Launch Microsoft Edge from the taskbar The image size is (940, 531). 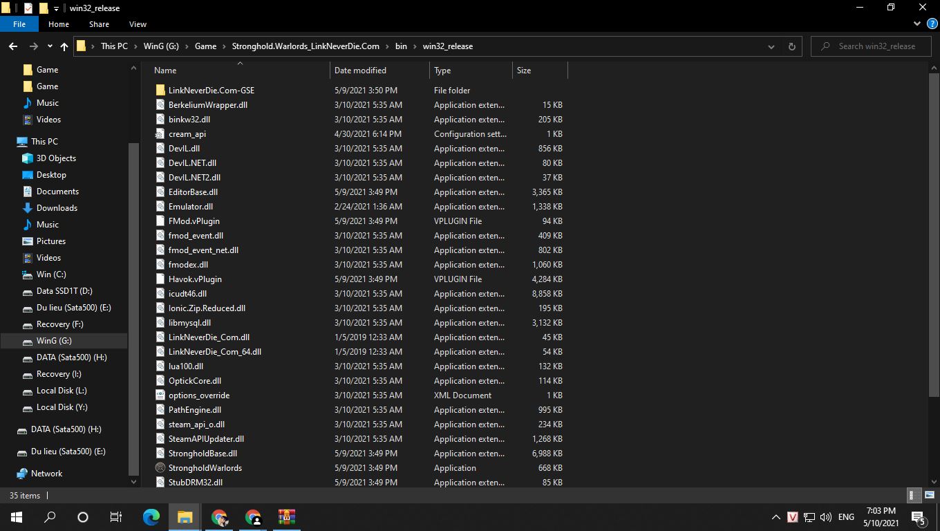151,516
